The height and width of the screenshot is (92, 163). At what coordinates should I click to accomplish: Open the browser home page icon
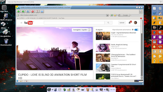37,11
